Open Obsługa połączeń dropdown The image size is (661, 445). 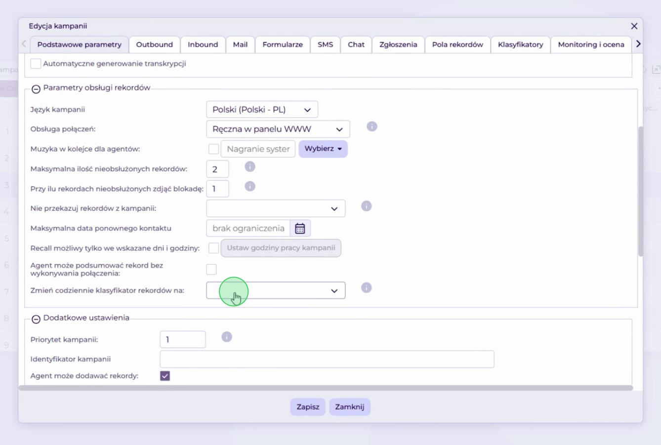click(x=278, y=129)
